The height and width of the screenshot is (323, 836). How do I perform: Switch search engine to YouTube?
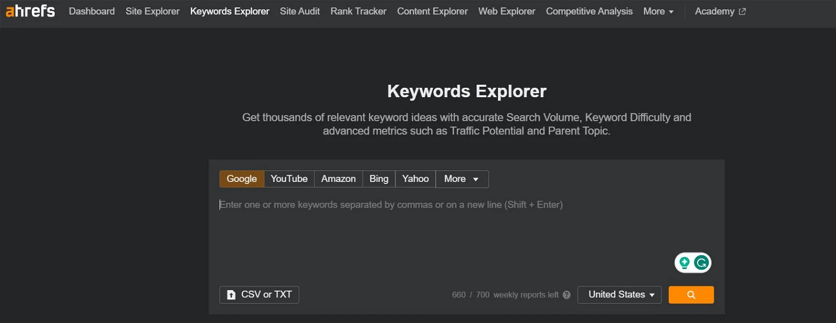tap(289, 179)
